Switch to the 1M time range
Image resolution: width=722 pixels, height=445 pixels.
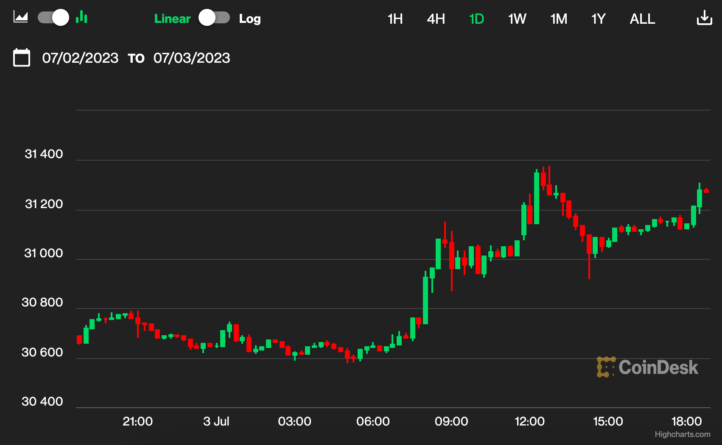(x=559, y=19)
